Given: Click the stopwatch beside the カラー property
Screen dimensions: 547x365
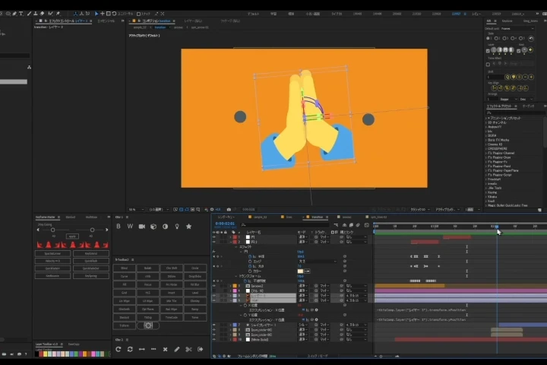Looking at the screenshot, I should tap(250, 271).
